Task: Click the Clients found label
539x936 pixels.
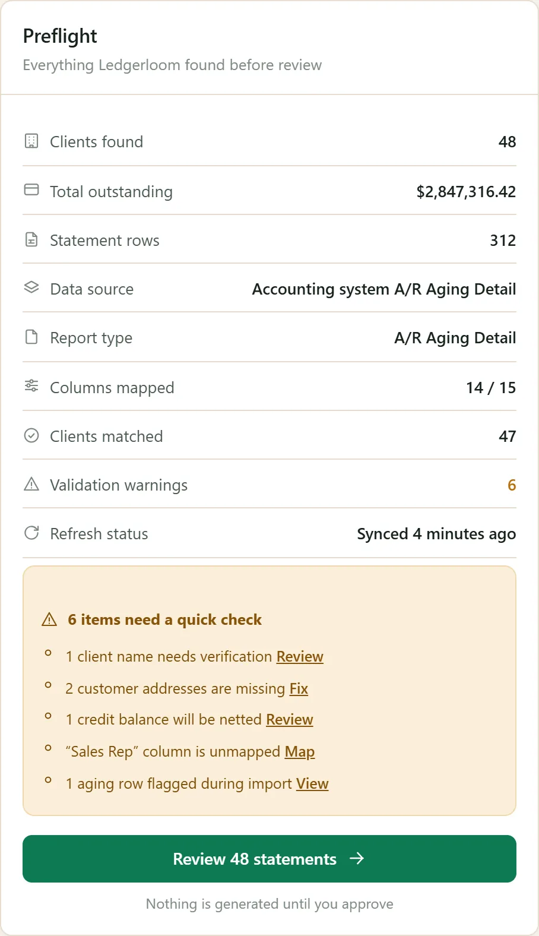Action: pos(96,142)
